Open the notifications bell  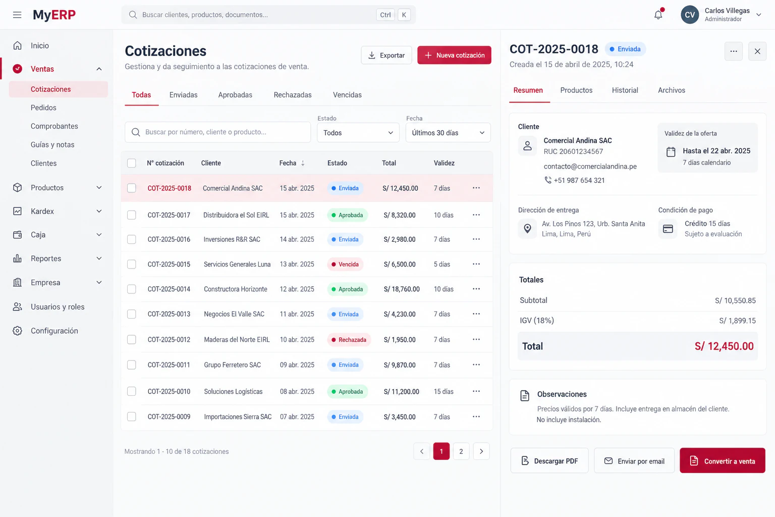pyautogui.click(x=658, y=15)
